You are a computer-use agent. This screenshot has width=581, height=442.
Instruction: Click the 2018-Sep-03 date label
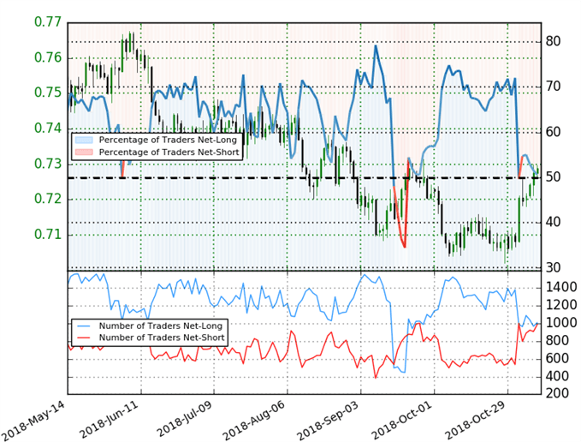pyautogui.click(x=328, y=420)
